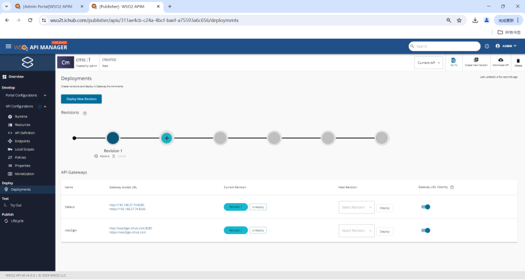Select Lifecycle in the sidebar

click(17, 221)
